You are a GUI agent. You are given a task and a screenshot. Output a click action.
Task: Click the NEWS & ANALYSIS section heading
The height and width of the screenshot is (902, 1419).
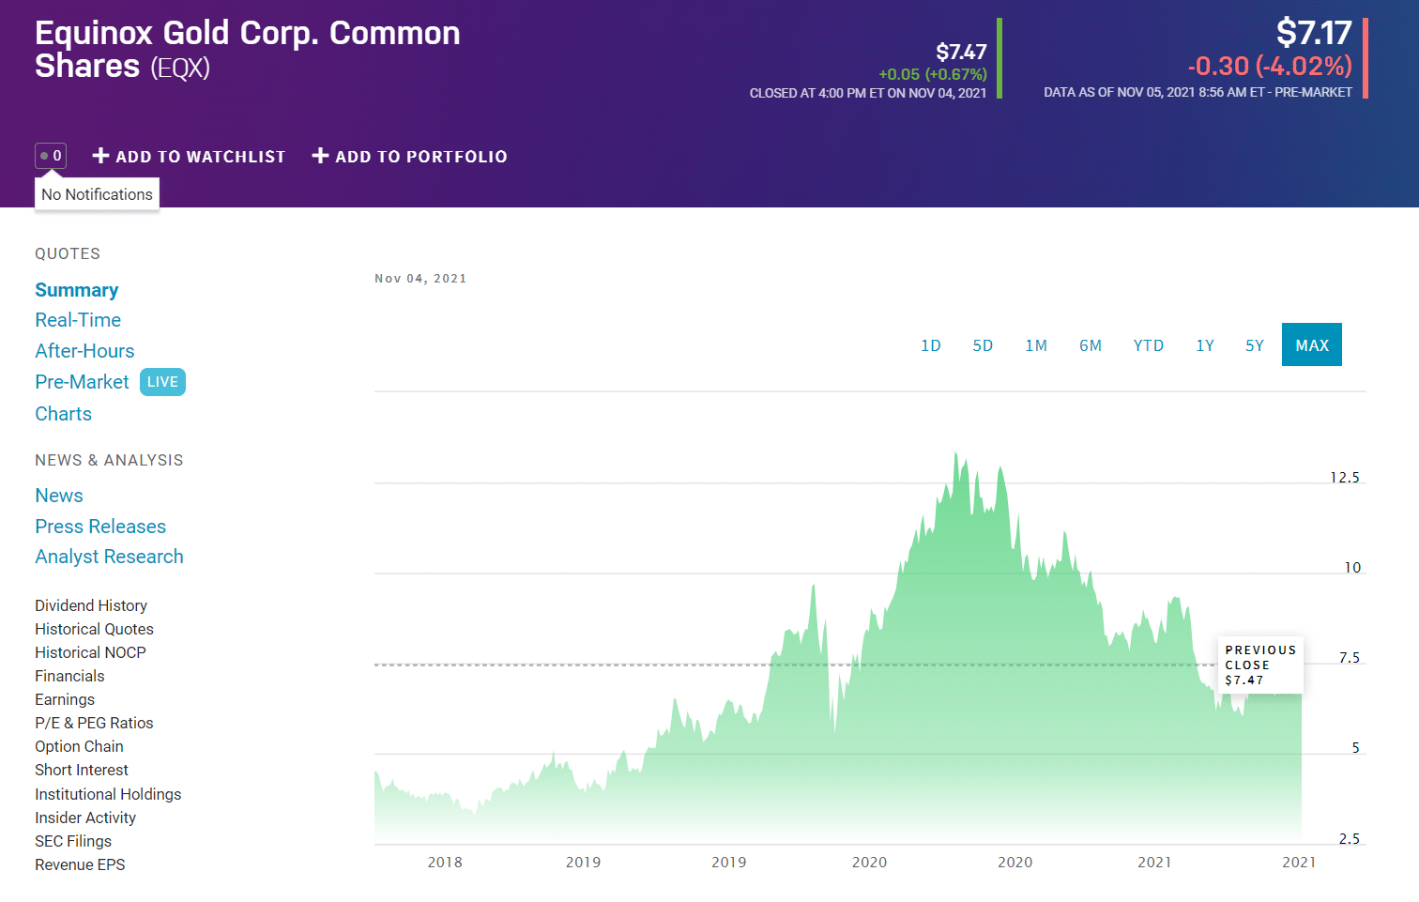coord(109,460)
